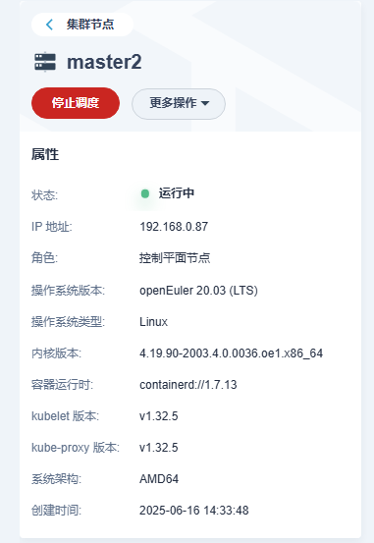Click the openEuler 20.03 (LTS) value
This screenshot has width=374, height=543.
(x=198, y=291)
